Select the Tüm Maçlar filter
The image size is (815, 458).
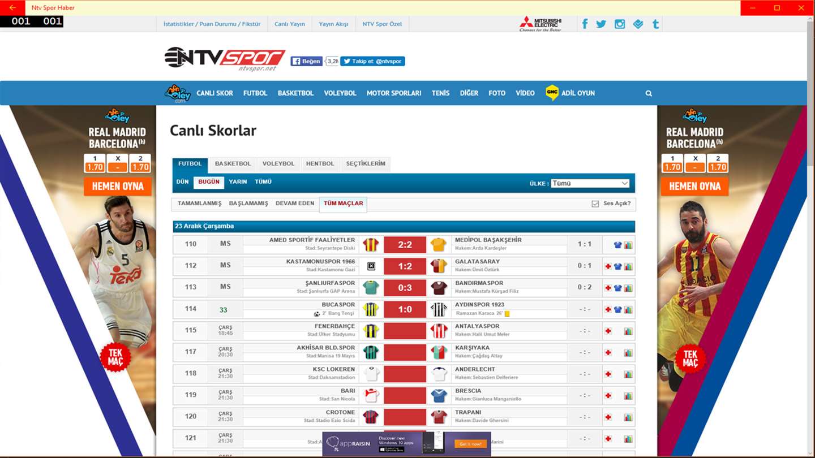344,204
